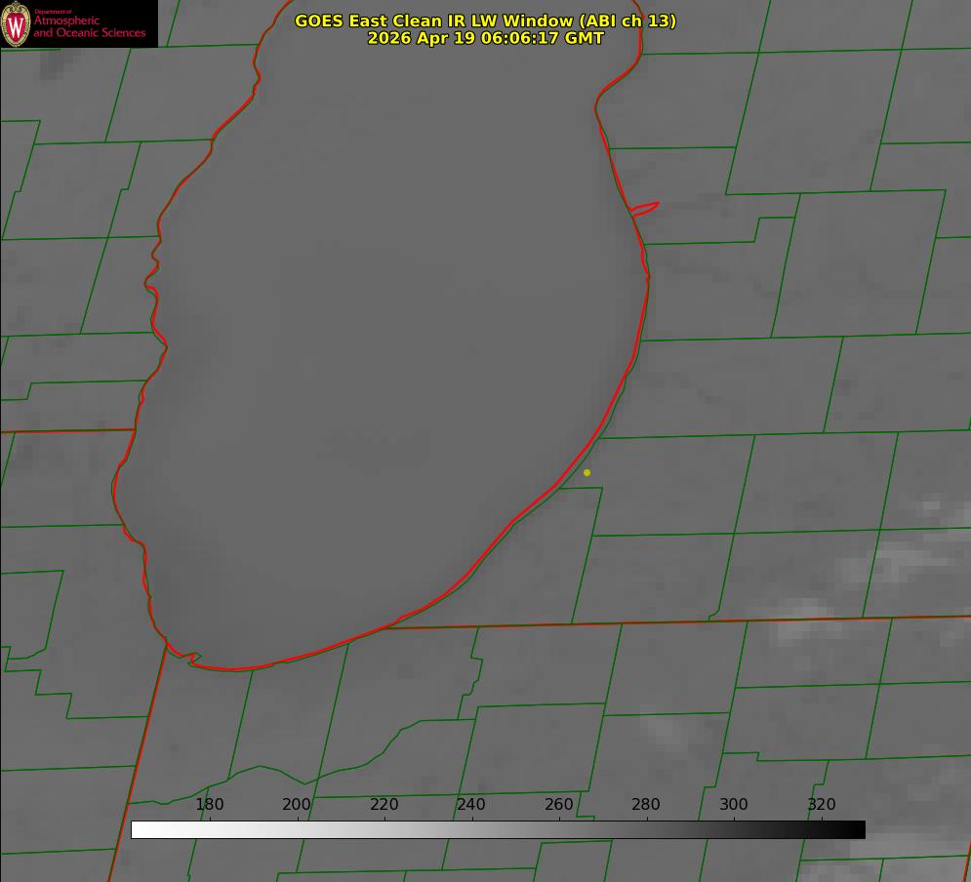Viewport: 971px width, 882px height.
Task: Click the University of Wisconsin crest logo
Action: 16,23
